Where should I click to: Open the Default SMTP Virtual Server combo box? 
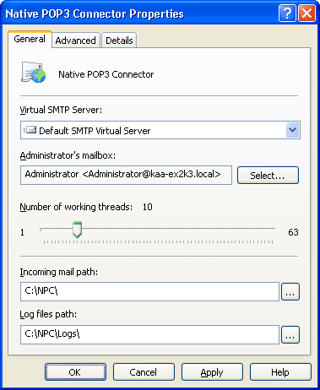[160, 130]
